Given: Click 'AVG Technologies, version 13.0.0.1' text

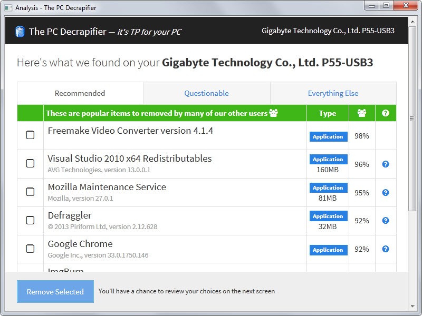Looking at the screenshot, I should tap(99, 170).
